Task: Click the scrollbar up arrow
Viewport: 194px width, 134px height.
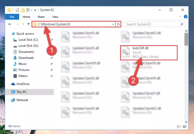Action: 186,31
